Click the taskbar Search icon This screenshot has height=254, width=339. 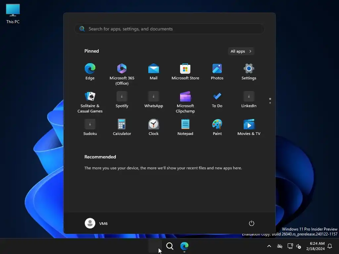click(x=170, y=246)
